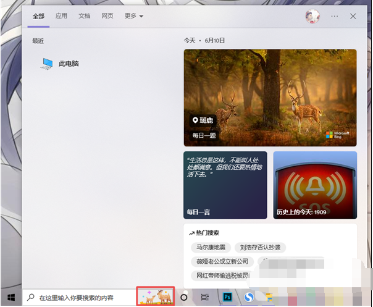Launch Photoshop from the taskbar
The image size is (373, 307).
coord(227,297)
